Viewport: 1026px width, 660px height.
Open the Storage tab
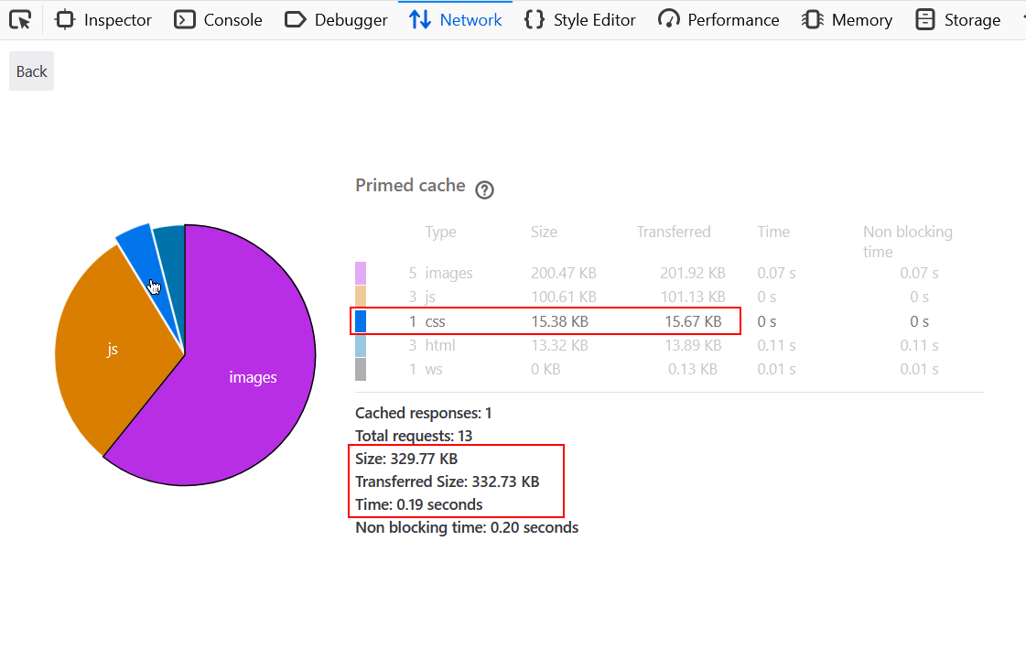tap(958, 19)
